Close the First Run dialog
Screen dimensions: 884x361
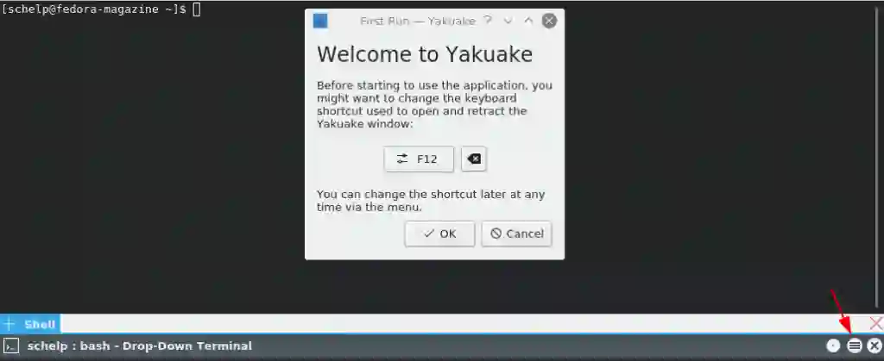point(549,21)
